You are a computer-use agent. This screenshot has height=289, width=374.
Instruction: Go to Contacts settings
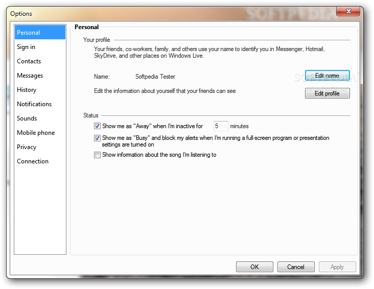point(40,61)
